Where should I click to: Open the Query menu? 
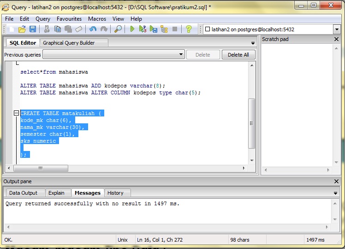(43, 19)
